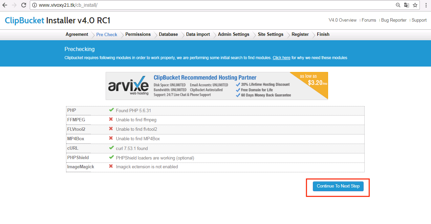Click the red cross next to FLVtool2
This screenshot has height=224, width=431.
coord(111,129)
